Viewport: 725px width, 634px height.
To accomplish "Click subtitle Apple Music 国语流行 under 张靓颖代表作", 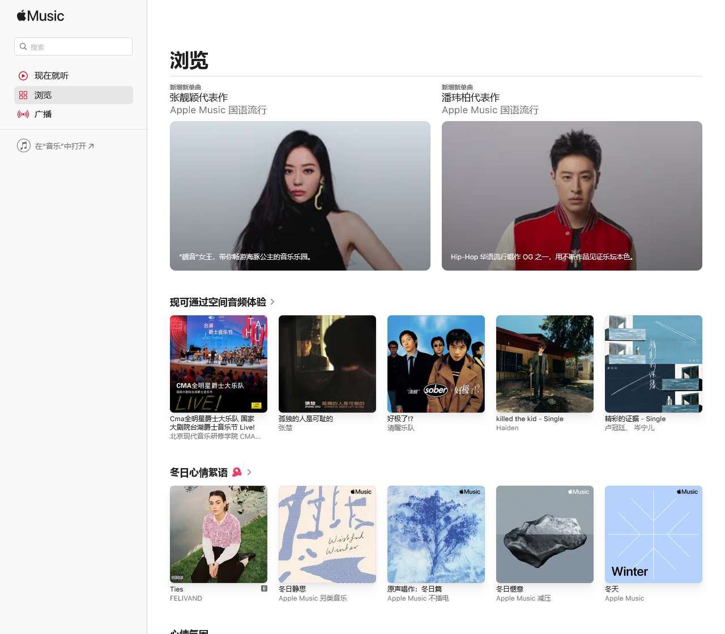I will (218, 110).
